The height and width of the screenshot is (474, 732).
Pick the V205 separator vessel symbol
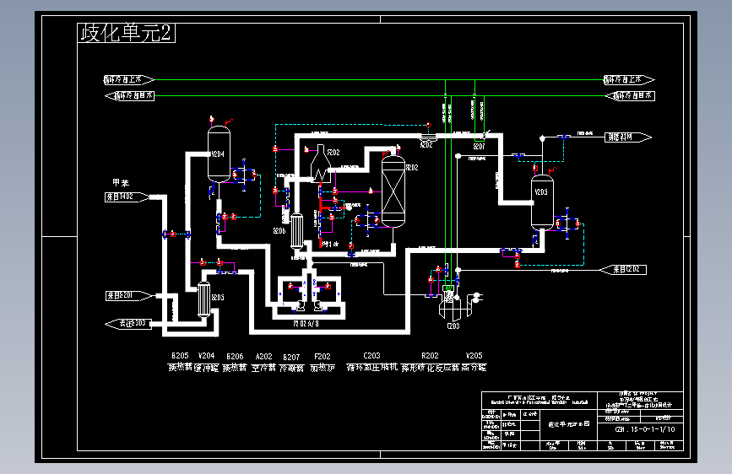[542, 202]
